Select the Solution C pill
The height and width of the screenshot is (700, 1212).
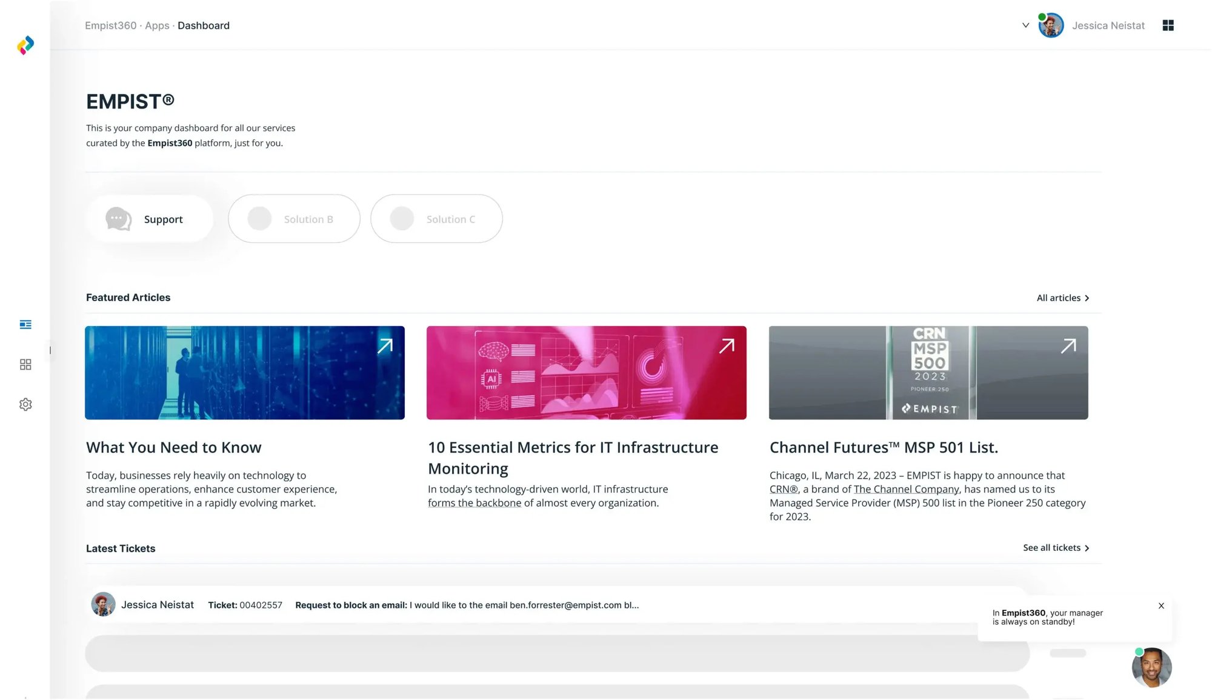coord(436,219)
